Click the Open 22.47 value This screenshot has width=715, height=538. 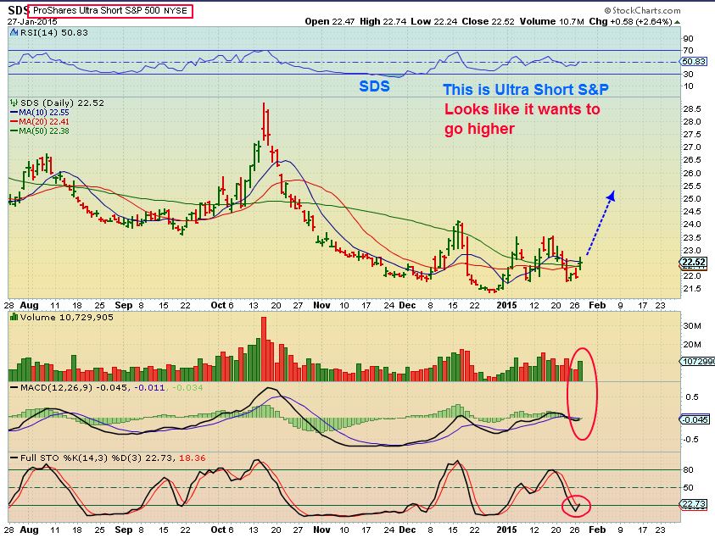329,21
